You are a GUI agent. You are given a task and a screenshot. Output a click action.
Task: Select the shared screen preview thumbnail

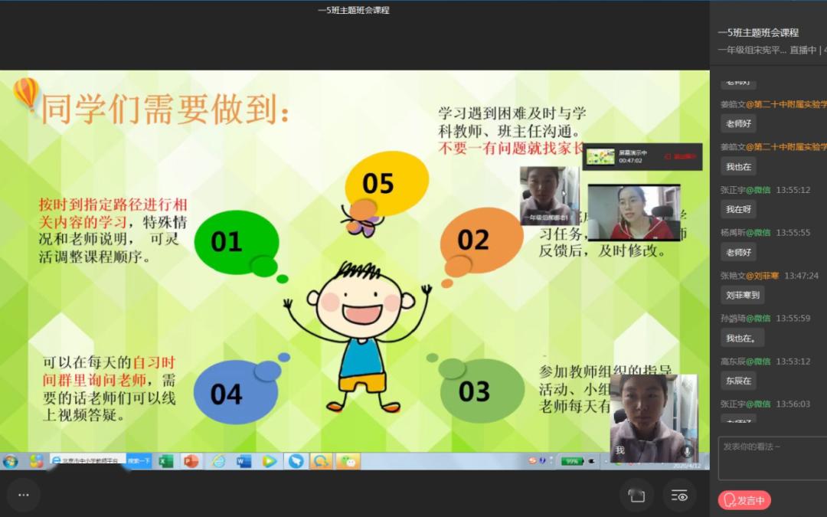point(601,157)
